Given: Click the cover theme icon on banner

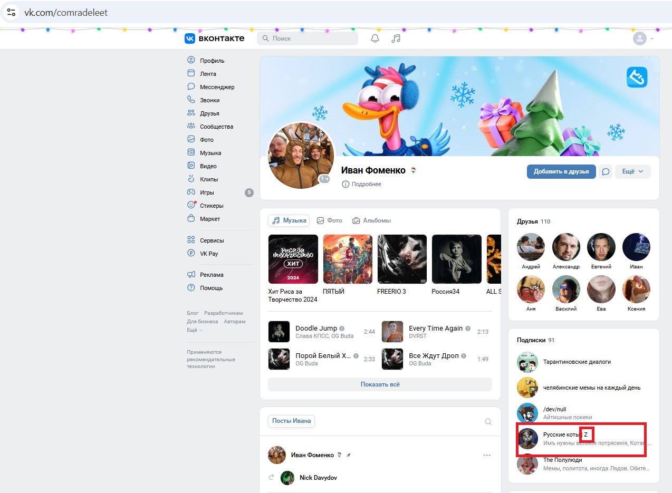Looking at the screenshot, I should pyautogui.click(x=637, y=78).
